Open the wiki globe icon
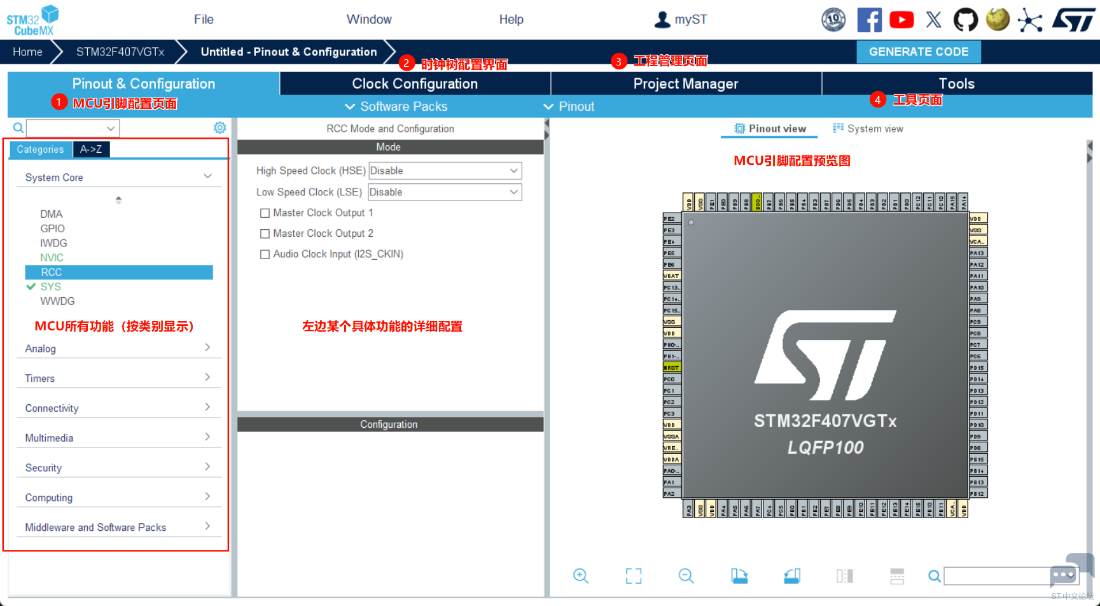Viewport: 1100px width, 606px height. (998, 19)
